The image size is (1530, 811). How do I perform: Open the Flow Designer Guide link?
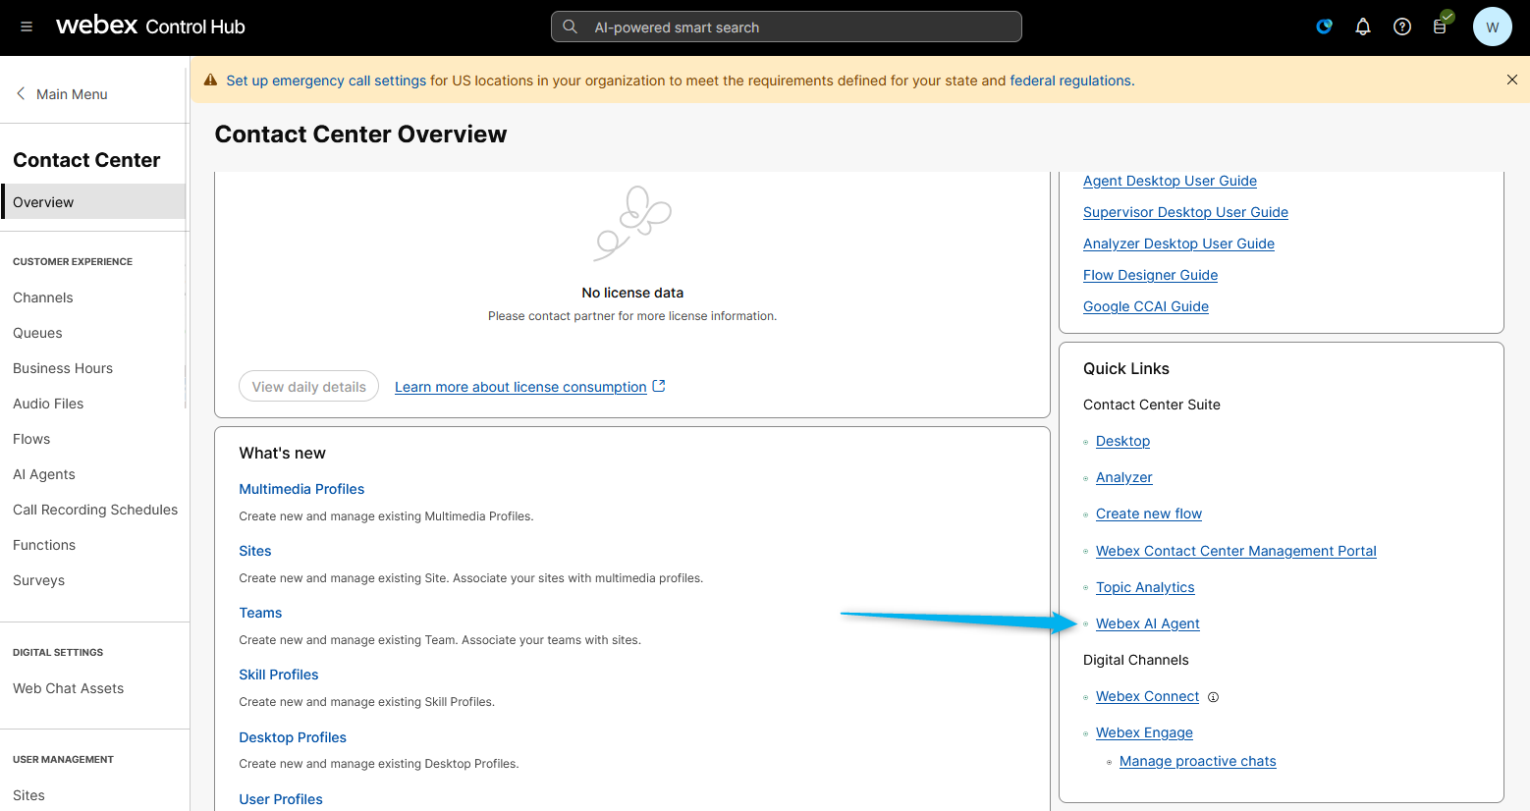pos(1150,275)
